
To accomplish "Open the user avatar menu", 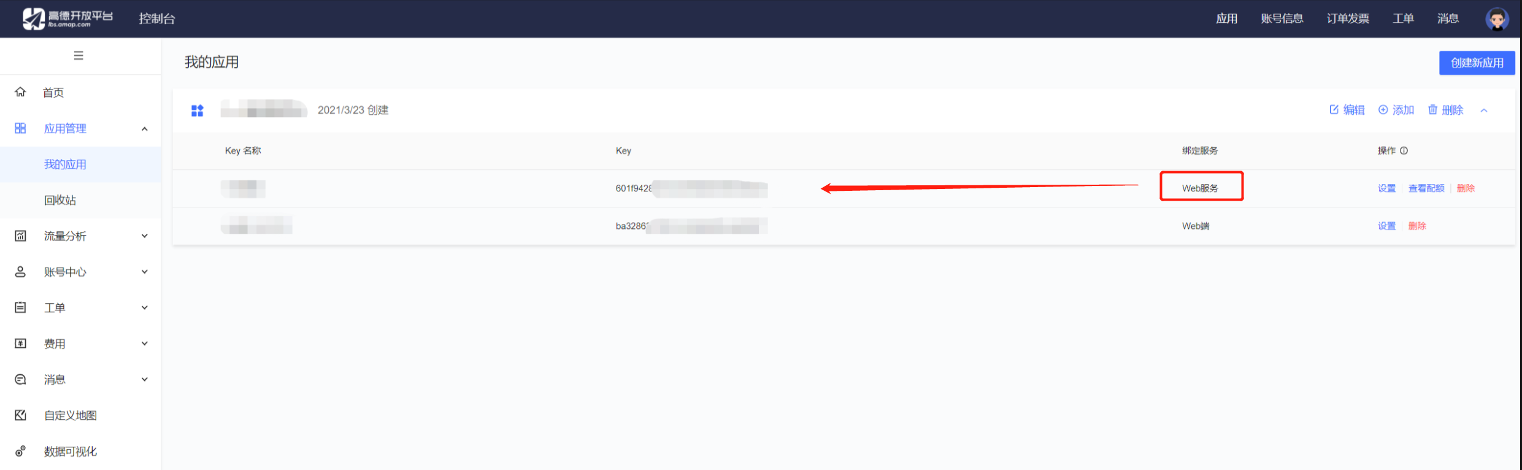I will [x=1497, y=19].
